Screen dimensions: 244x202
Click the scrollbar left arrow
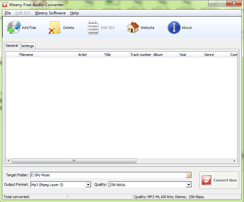click(8, 161)
